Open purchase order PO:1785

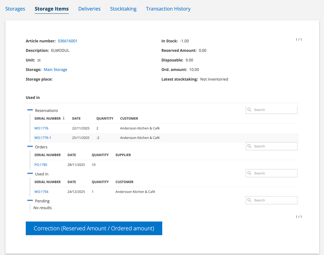click(41, 165)
